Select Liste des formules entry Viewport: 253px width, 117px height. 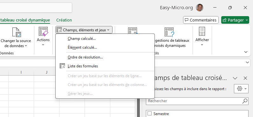click(x=105, y=66)
